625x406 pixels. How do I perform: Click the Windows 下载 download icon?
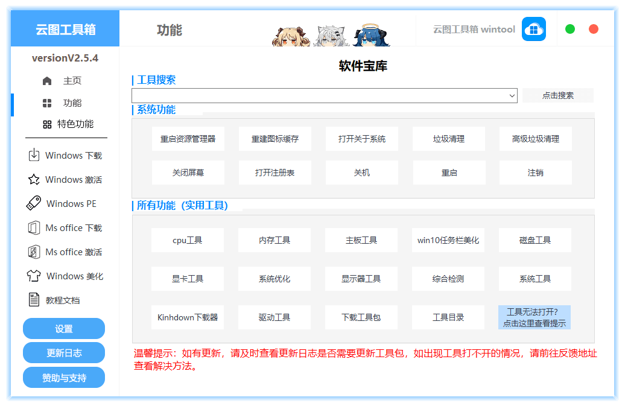(x=34, y=155)
